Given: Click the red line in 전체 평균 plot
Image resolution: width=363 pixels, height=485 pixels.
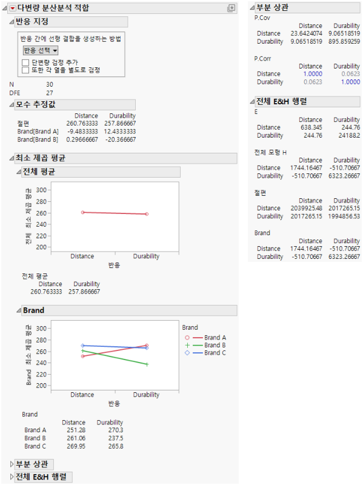Looking at the screenshot, I should coord(115,213).
